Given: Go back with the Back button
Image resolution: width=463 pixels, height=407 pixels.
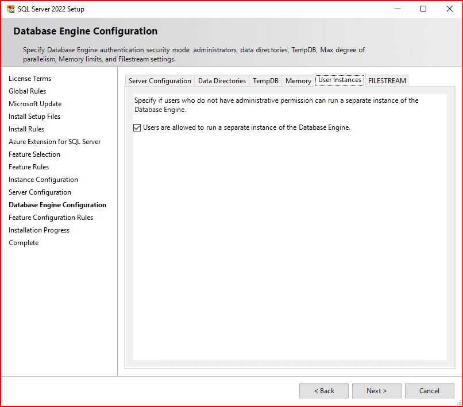Looking at the screenshot, I should [324, 391].
